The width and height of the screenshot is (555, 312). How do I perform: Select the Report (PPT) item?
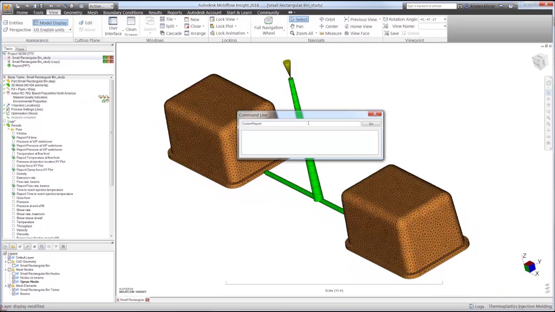(x=21, y=66)
